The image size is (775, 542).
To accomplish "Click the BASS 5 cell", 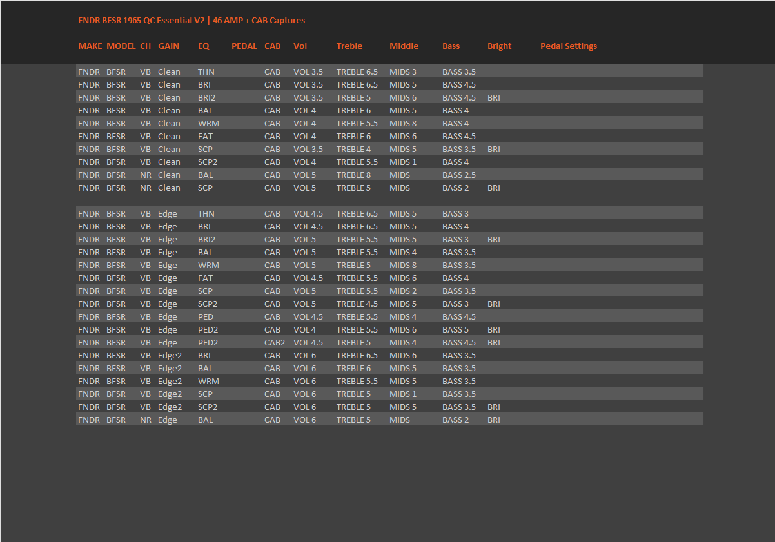I will [455, 330].
